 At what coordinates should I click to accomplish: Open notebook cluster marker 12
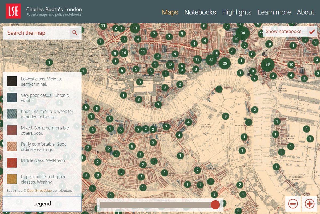click(x=170, y=65)
